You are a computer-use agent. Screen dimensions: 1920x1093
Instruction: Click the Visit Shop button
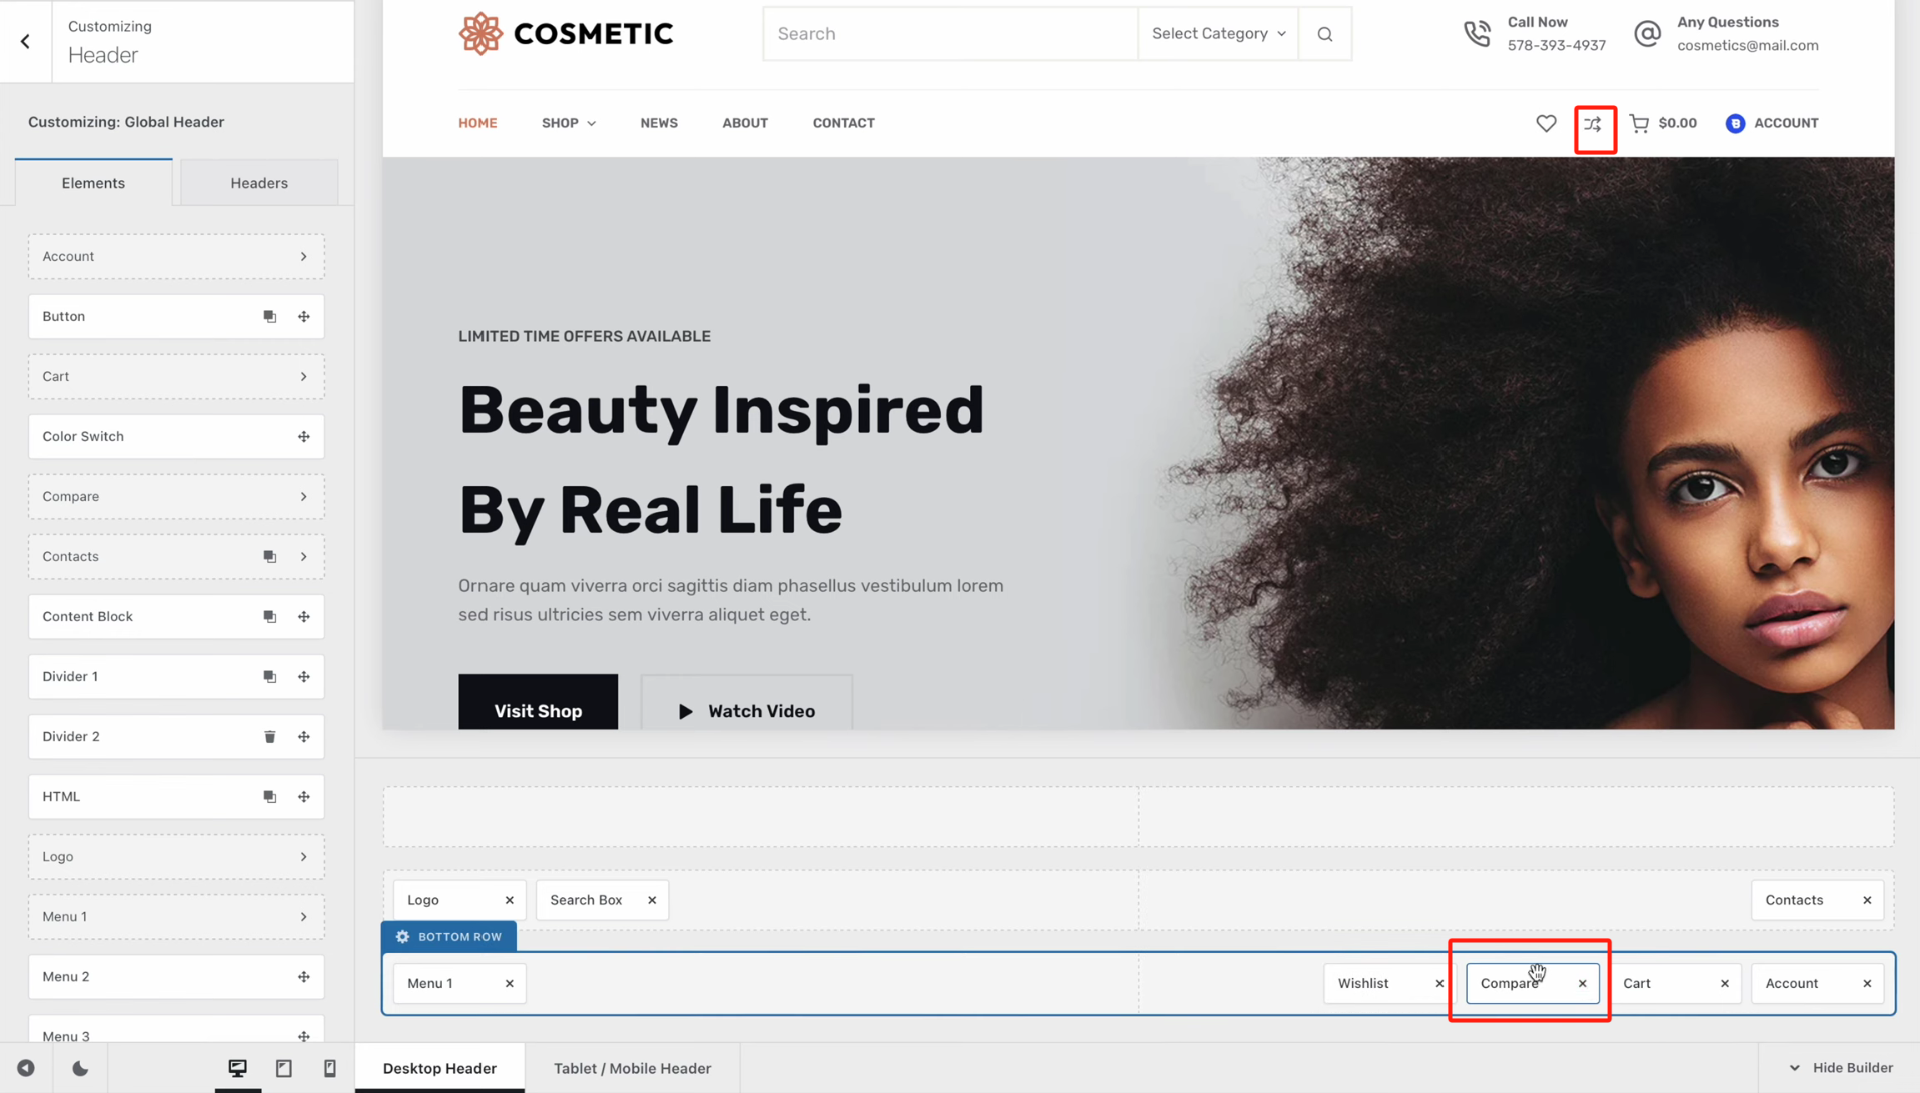tap(537, 710)
